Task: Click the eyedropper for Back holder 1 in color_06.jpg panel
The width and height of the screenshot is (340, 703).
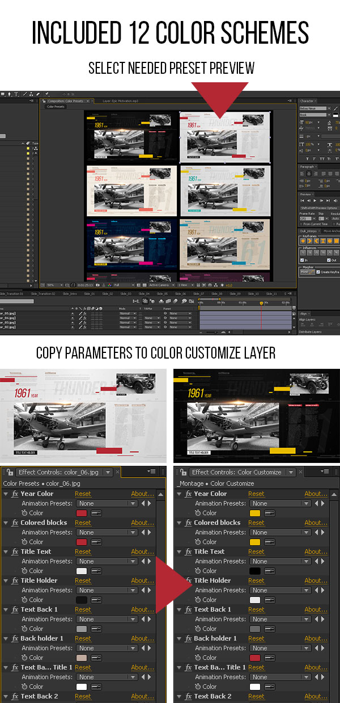Action: (x=96, y=658)
